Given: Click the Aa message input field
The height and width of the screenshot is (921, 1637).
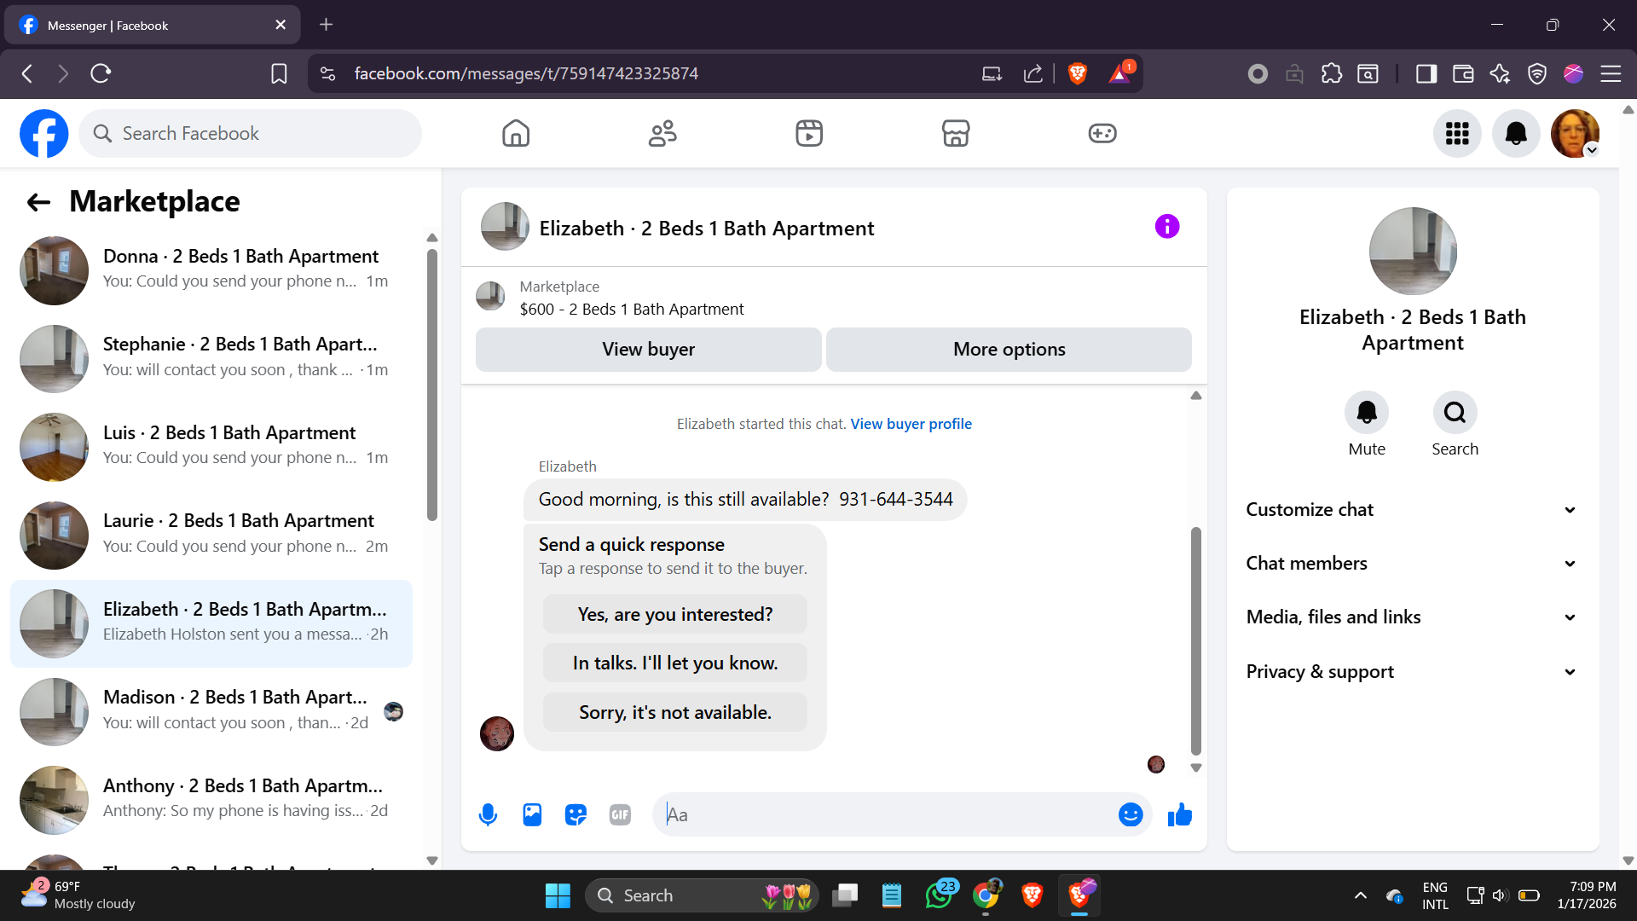Looking at the screenshot, I should click(887, 814).
